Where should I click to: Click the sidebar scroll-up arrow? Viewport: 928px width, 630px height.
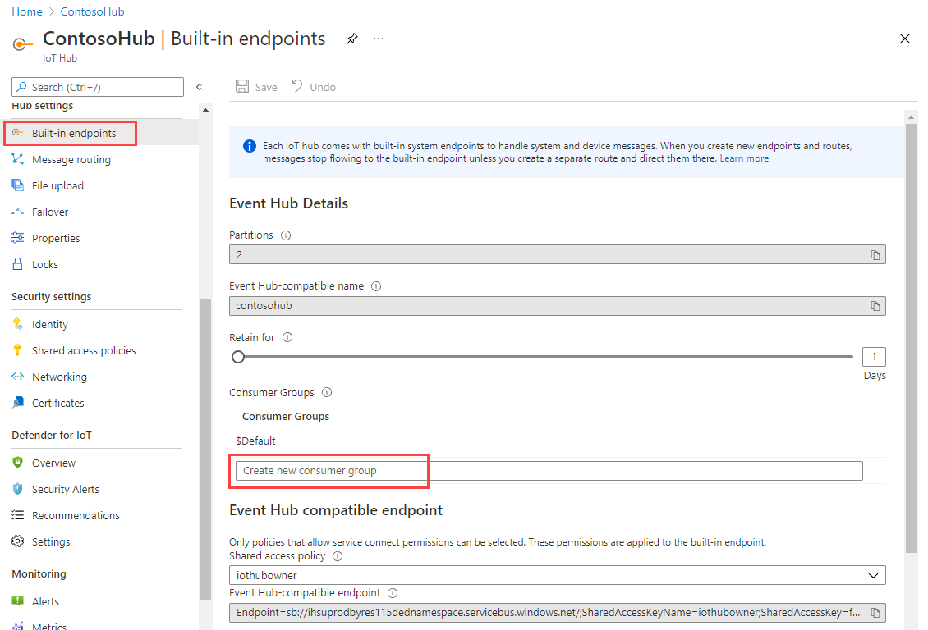(205, 110)
